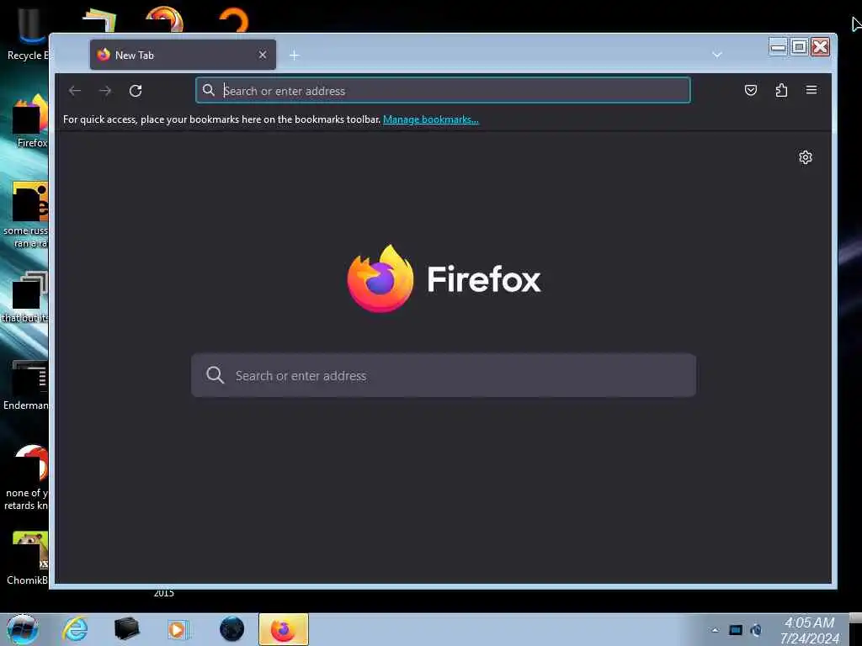Click the Firefox taskbar button
This screenshot has height=646, width=862.
pyautogui.click(x=283, y=629)
